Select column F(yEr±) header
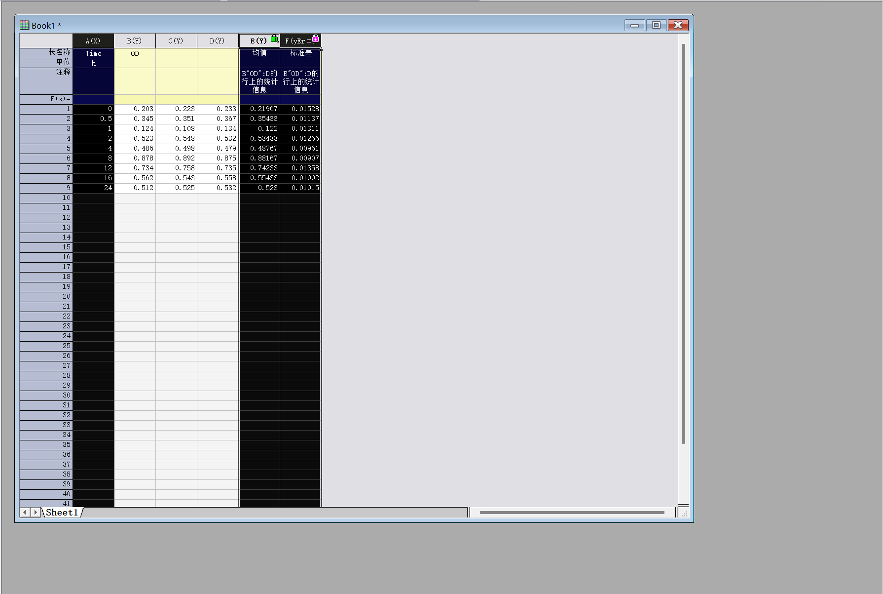This screenshot has width=883, height=594. [300, 41]
